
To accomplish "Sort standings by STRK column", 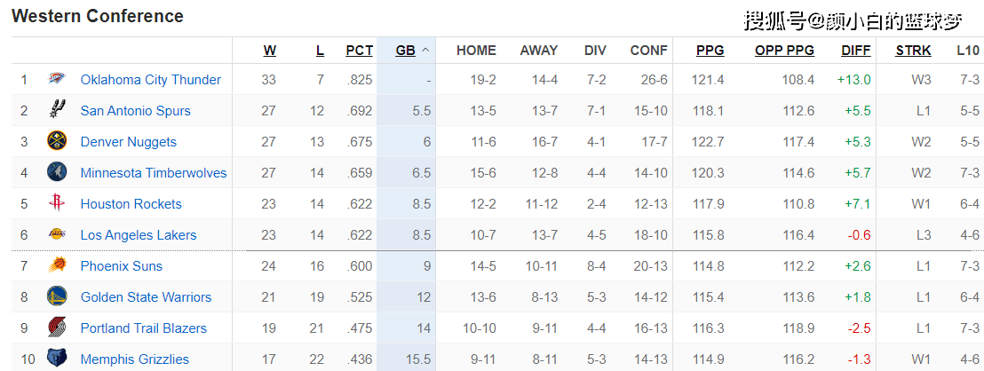I will click(x=913, y=51).
